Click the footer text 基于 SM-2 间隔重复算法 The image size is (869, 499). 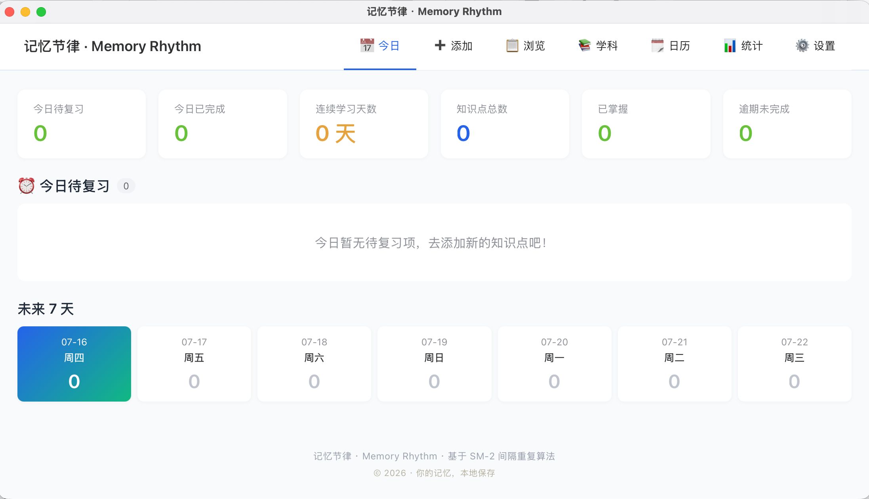point(501,456)
